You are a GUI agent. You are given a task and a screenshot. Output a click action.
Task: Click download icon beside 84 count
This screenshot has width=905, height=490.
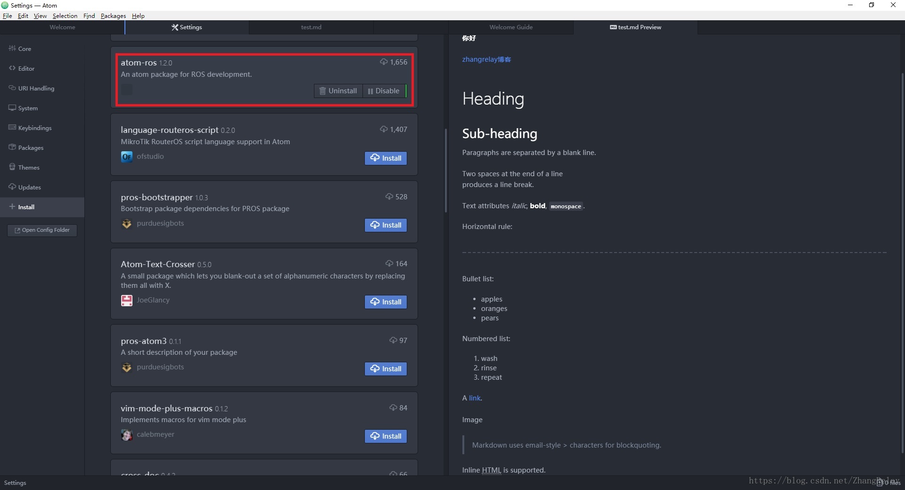pos(393,408)
